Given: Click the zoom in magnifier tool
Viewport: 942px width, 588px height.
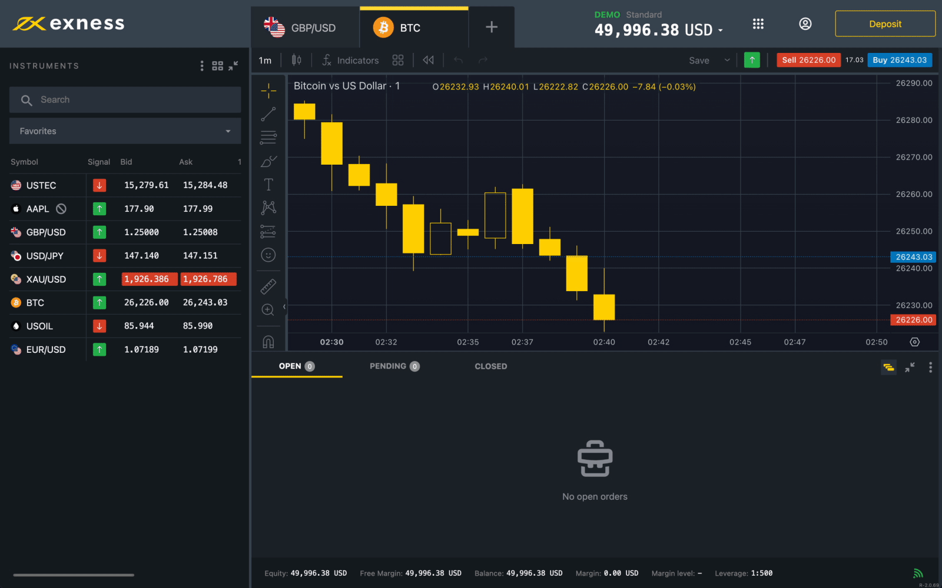Looking at the screenshot, I should tap(268, 310).
